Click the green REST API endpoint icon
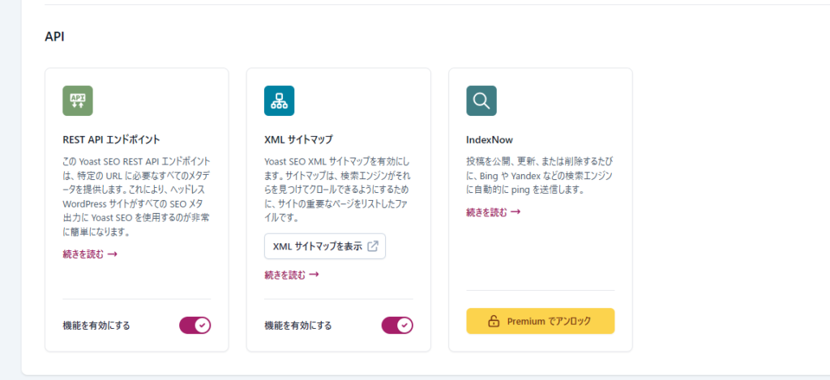Screen dimensions: 830x380 [x=78, y=100]
